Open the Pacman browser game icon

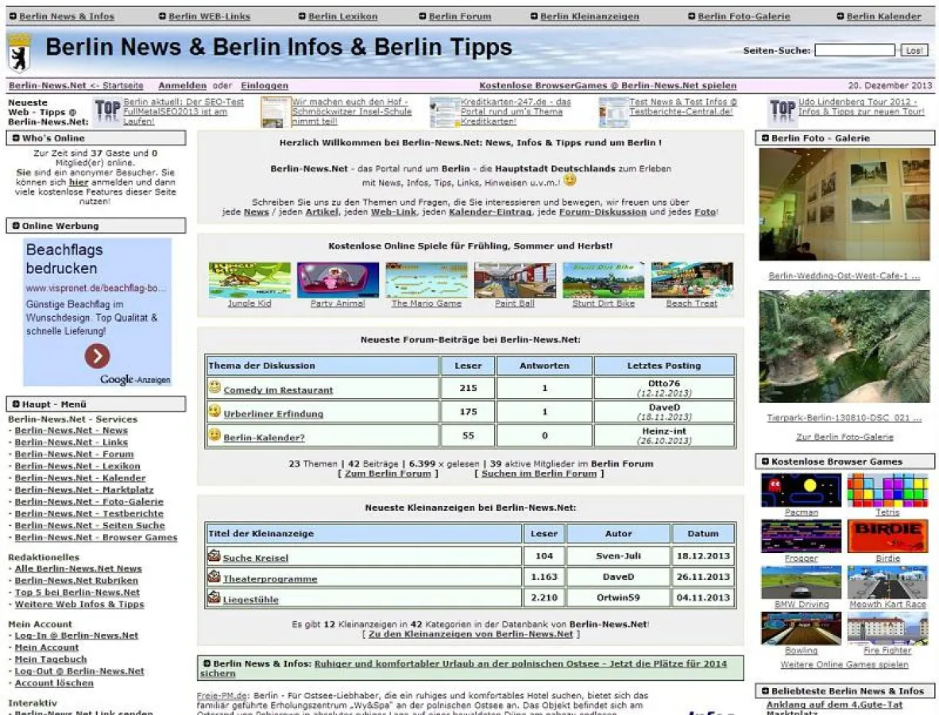click(x=802, y=488)
